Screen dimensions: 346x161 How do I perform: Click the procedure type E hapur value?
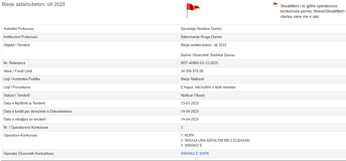(x=208, y=87)
